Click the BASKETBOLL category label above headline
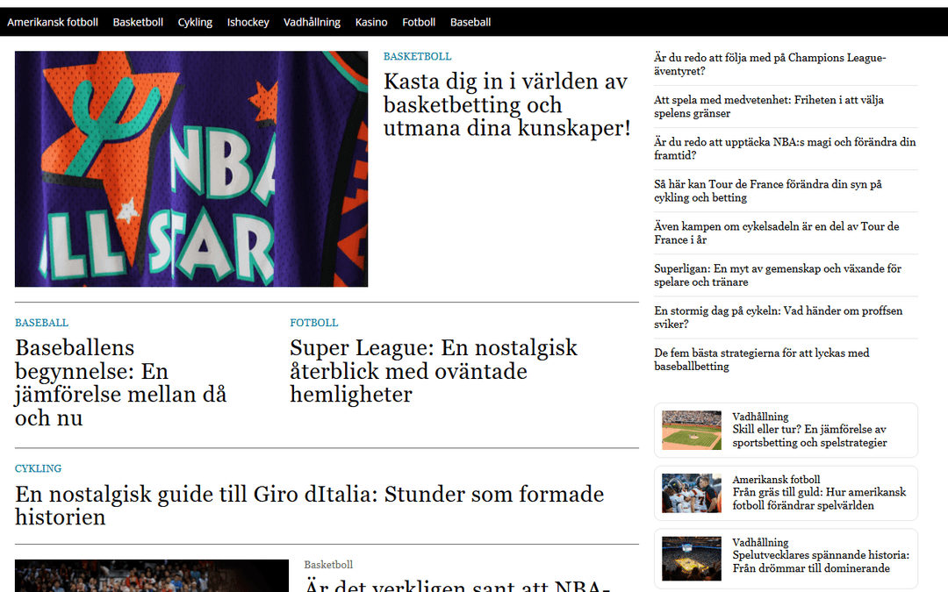948x592 pixels. [417, 56]
